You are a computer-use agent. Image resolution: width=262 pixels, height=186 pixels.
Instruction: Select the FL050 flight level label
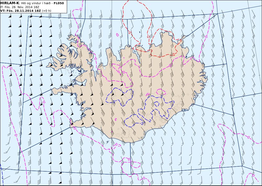coord(59,3)
